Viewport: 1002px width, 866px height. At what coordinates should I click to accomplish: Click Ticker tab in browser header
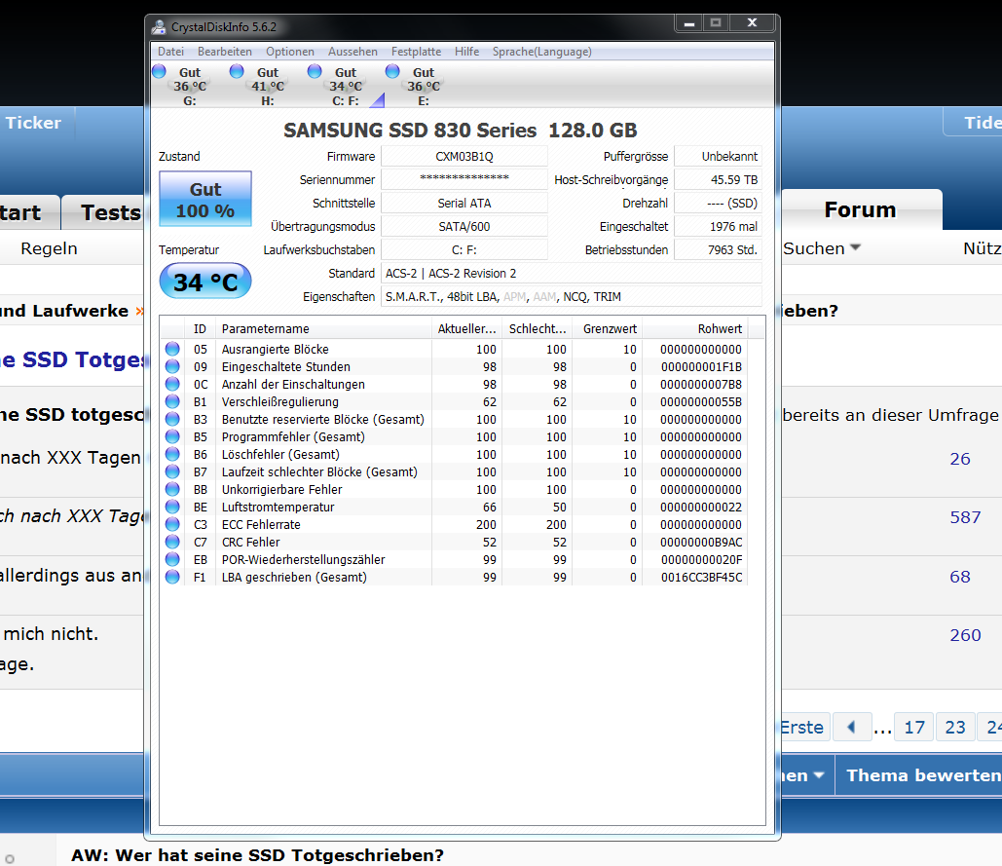click(x=33, y=123)
